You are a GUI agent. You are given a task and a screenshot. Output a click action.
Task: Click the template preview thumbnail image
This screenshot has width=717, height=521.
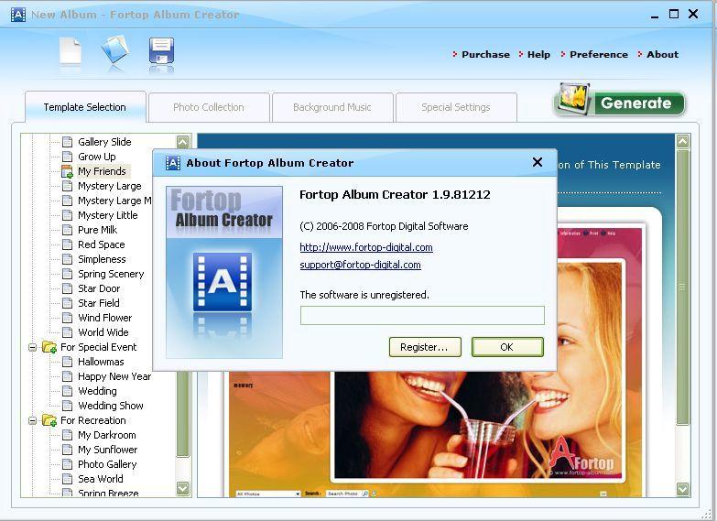click(x=435, y=362)
